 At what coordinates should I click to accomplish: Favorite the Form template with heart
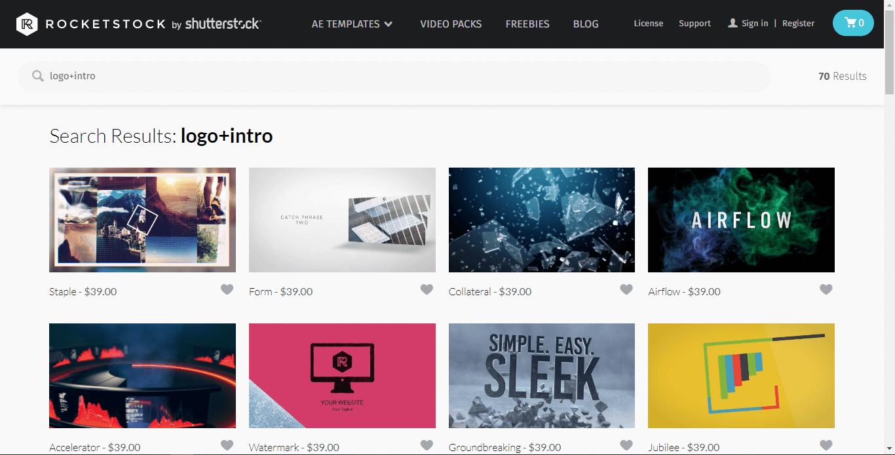point(427,289)
